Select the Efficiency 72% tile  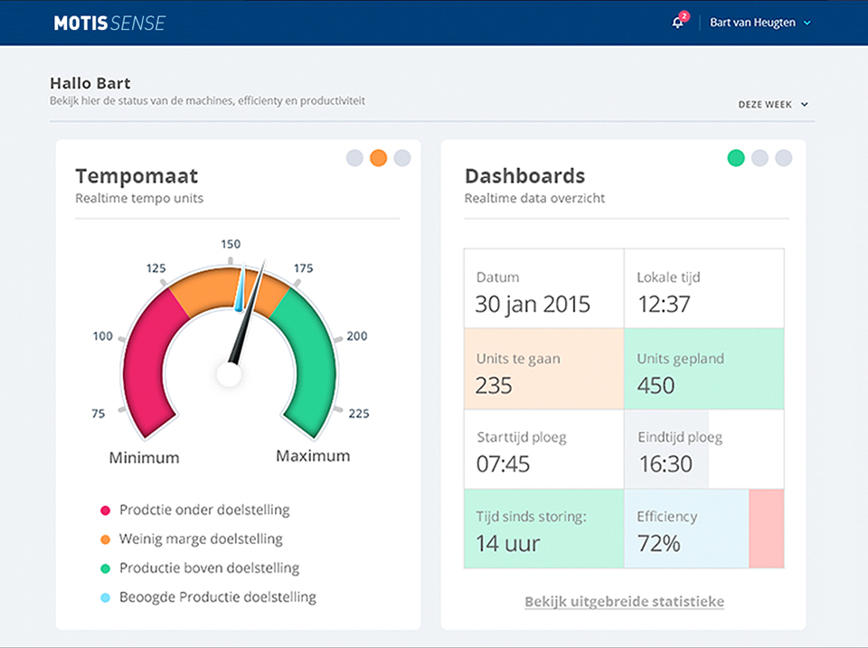pyautogui.click(x=685, y=530)
